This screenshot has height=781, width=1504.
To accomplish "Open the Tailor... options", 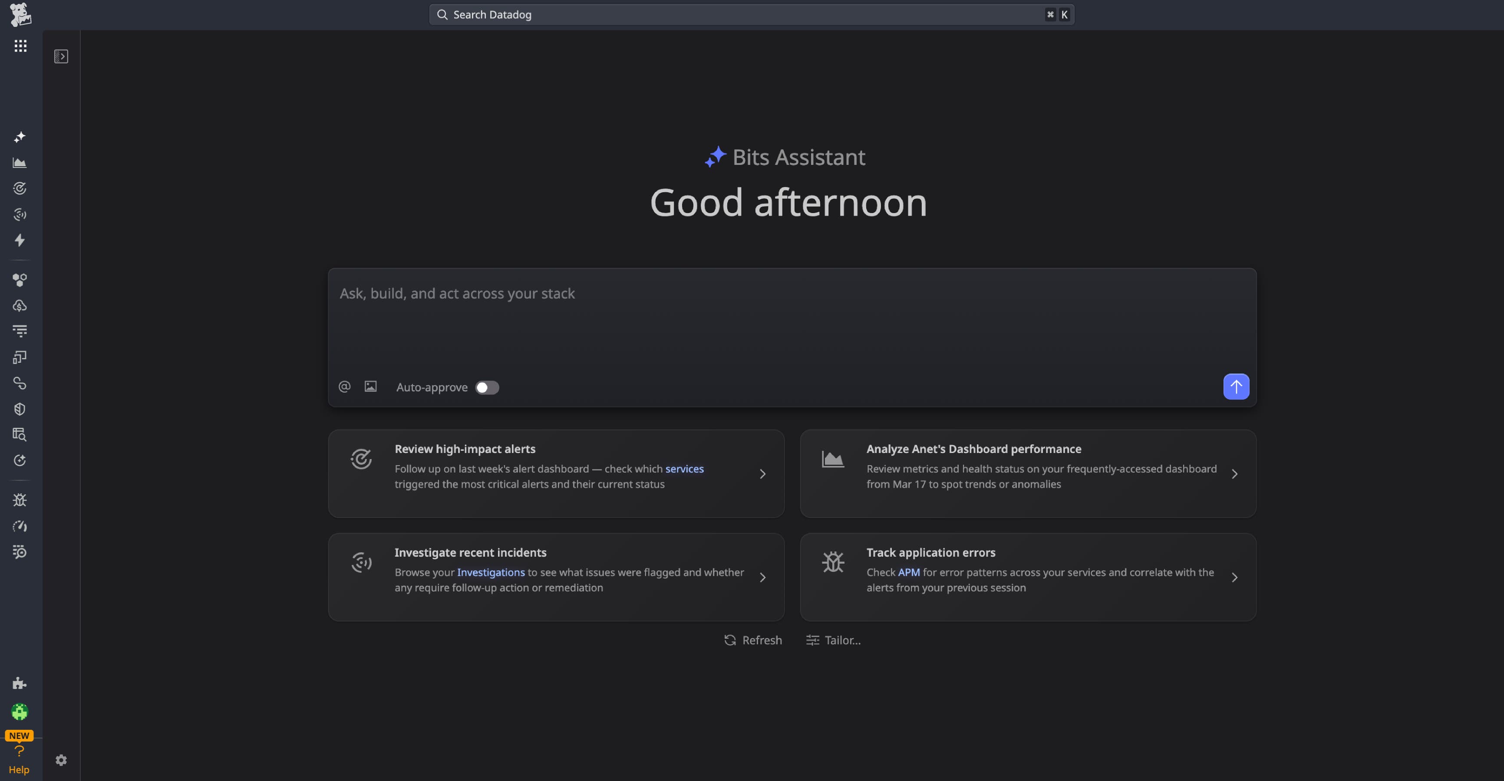I will [x=834, y=640].
